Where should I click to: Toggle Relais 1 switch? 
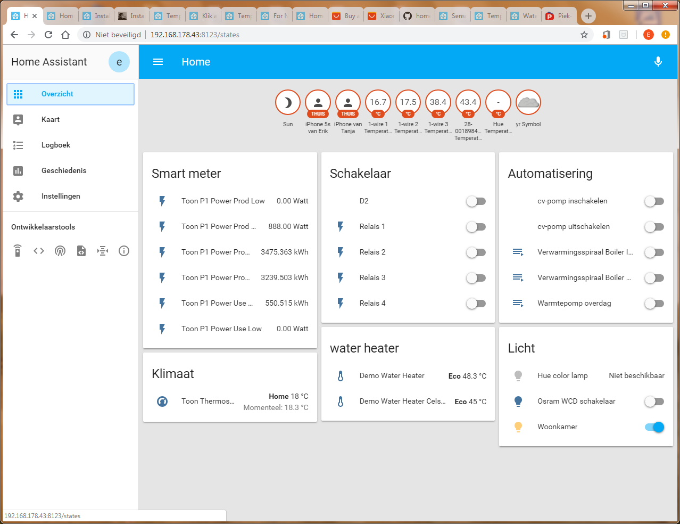click(x=476, y=227)
